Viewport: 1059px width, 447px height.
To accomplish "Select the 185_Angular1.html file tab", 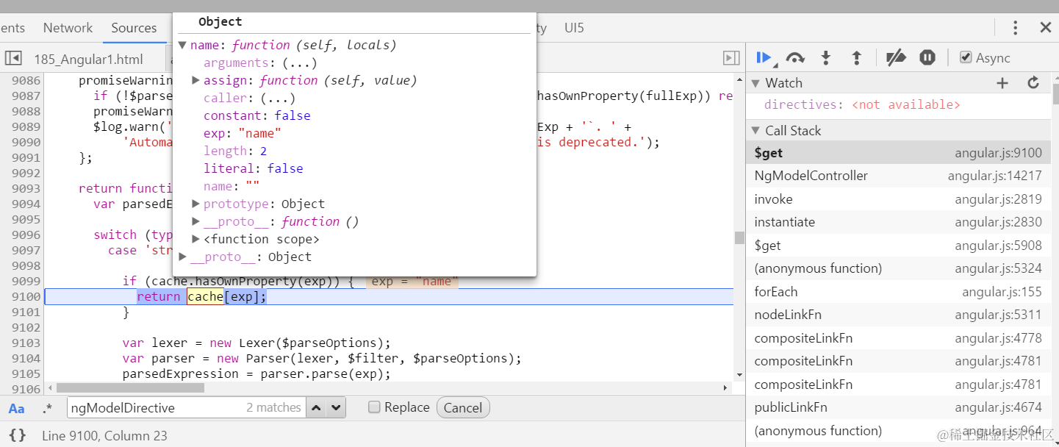I will [x=88, y=60].
